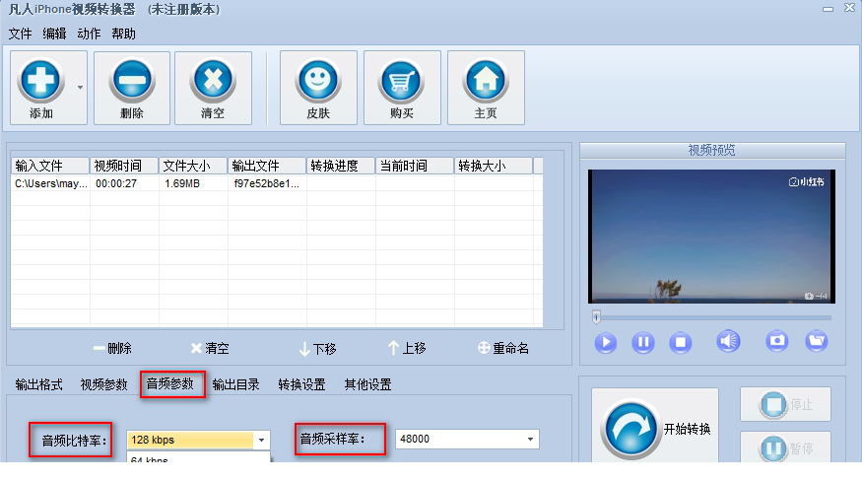The image size is (862, 480).
Task: Click the 添加 (Add) plus icon
Action: click(40, 80)
